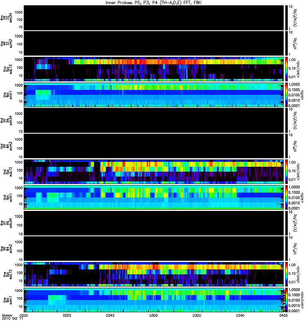This screenshot has height=327, width=307.
Task: Click the <|nT|> unit label beside thd fbk scm1
Action: click(x=302, y=197)
